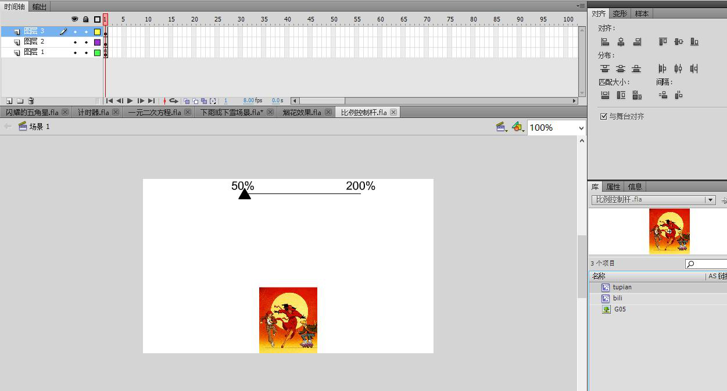The height and width of the screenshot is (391, 727).
Task: Click the Align top edge icon
Action: [662, 42]
